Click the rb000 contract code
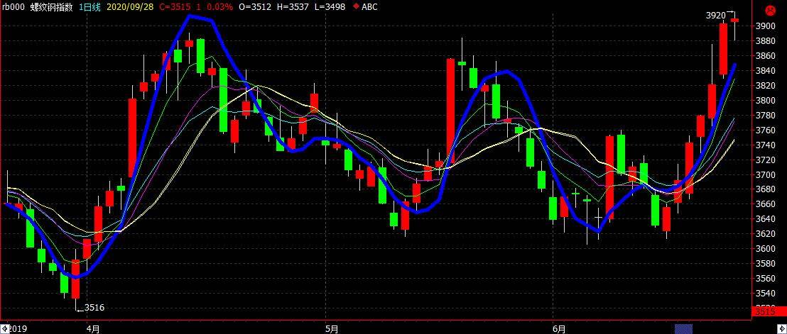Viewport: 787px width, 334px height. pos(12,7)
